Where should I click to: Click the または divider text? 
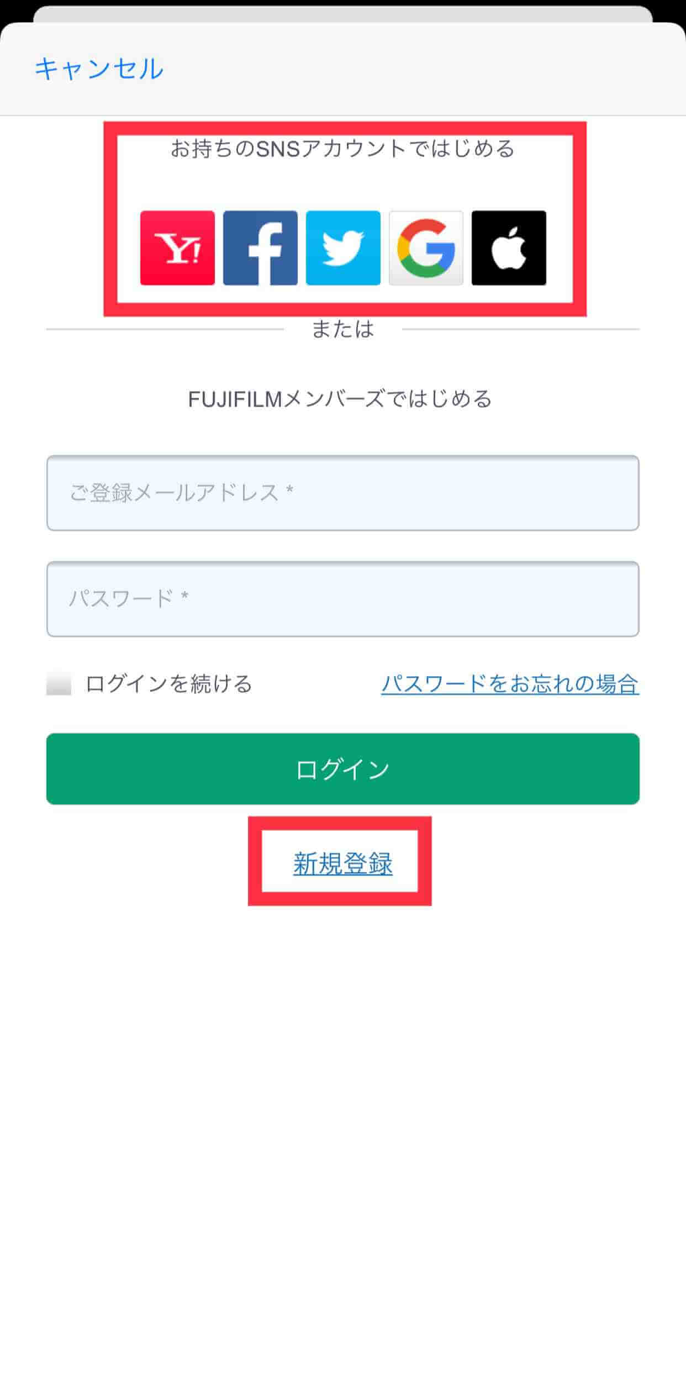pyautogui.click(x=343, y=329)
